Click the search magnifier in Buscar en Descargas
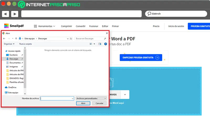The height and width of the screenshot is (131, 210). tap(105, 39)
